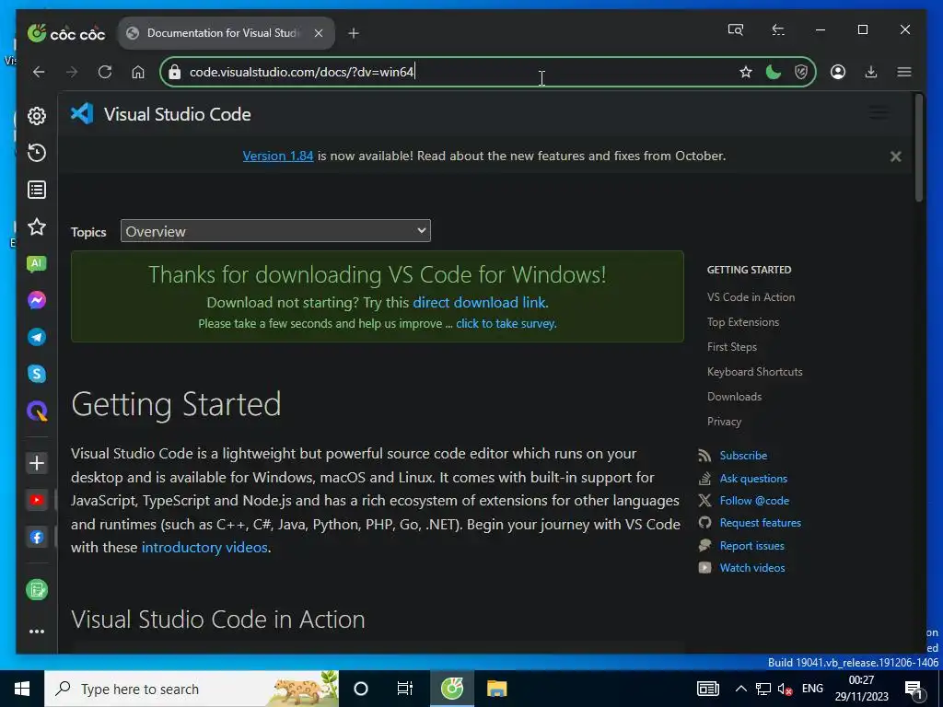Go to VS Code in Action section
The width and height of the screenshot is (943, 707).
pos(751,297)
